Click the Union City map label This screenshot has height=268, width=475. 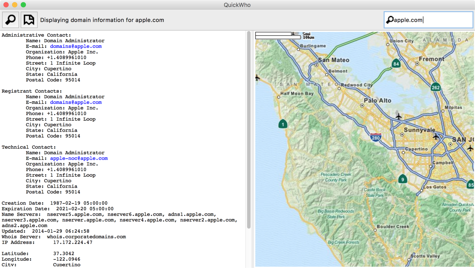(x=401, y=41)
